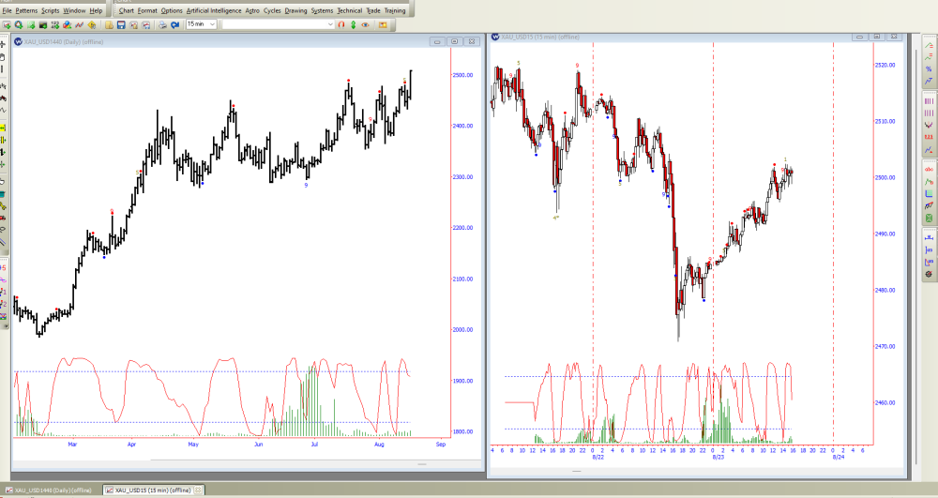
Task: Click the green square tool in right sidebar
Action: [929, 219]
